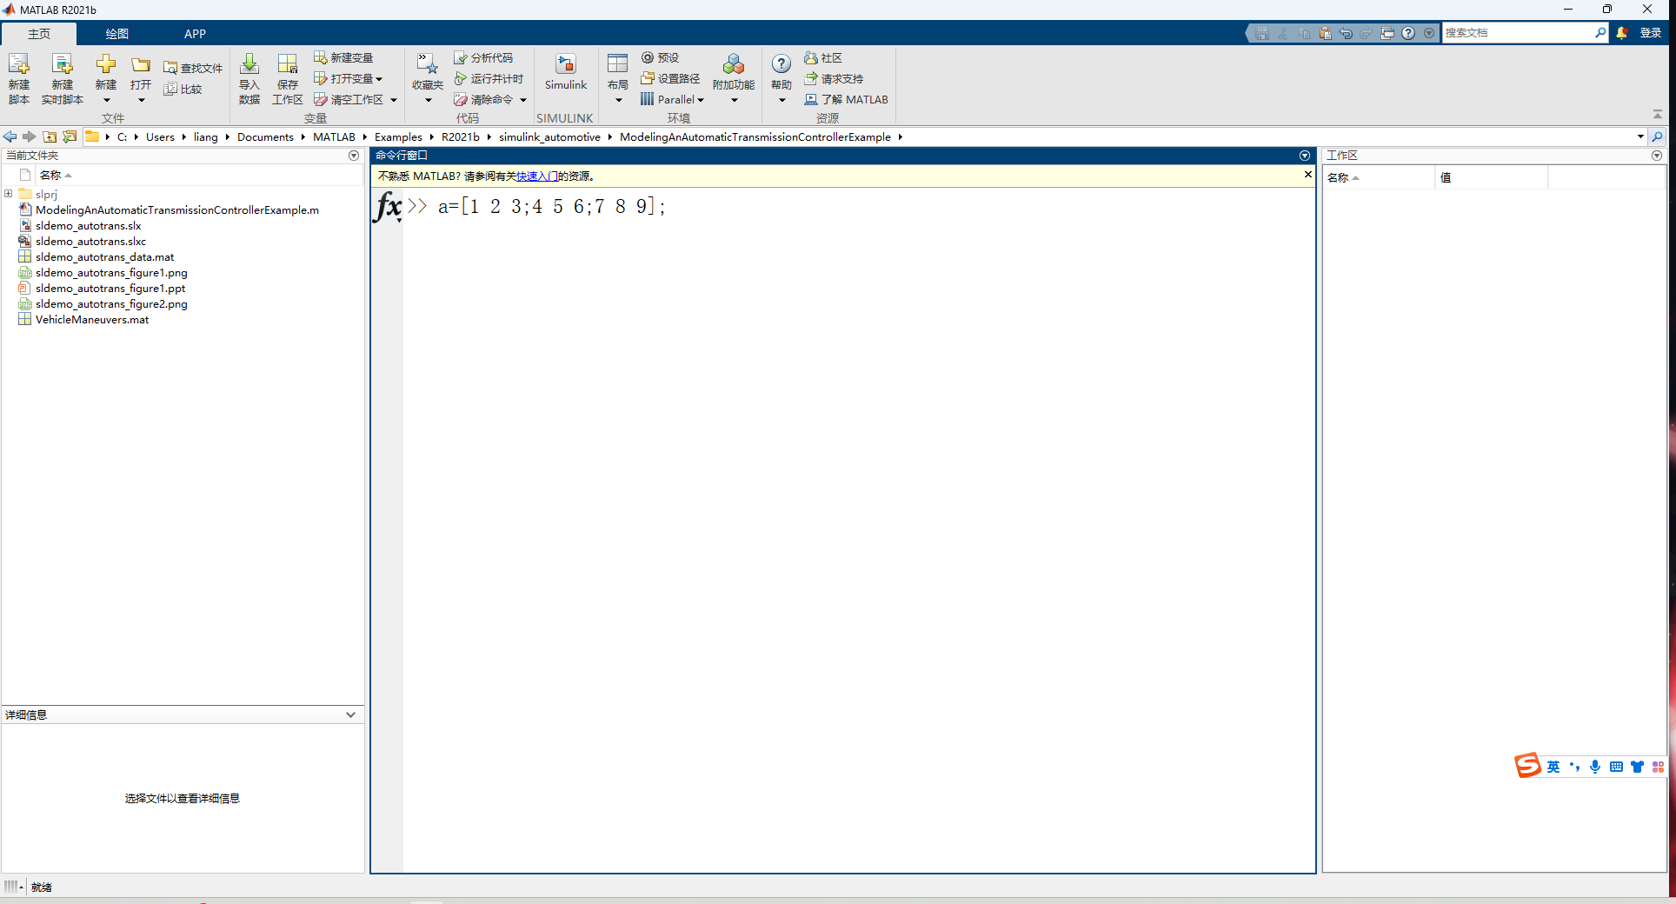Open Command Window actions menu
Image resolution: width=1676 pixels, height=904 pixels.
click(x=1305, y=156)
